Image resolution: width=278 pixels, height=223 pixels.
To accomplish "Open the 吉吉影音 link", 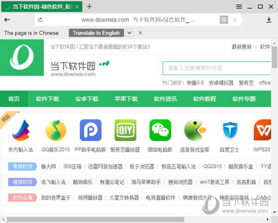I will 246,182.
